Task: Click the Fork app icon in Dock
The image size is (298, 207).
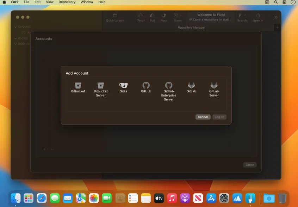Action: (x=250, y=198)
